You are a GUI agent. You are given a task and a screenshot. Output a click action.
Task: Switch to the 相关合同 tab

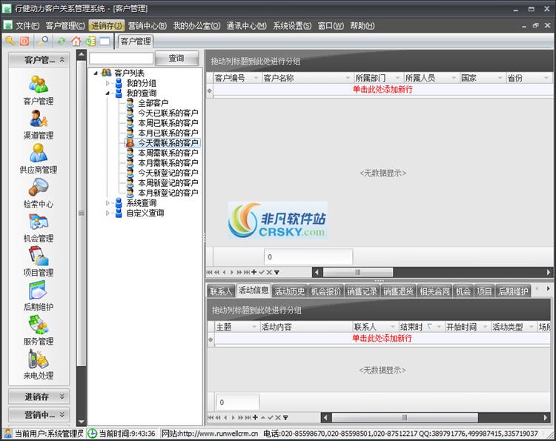pyautogui.click(x=434, y=291)
